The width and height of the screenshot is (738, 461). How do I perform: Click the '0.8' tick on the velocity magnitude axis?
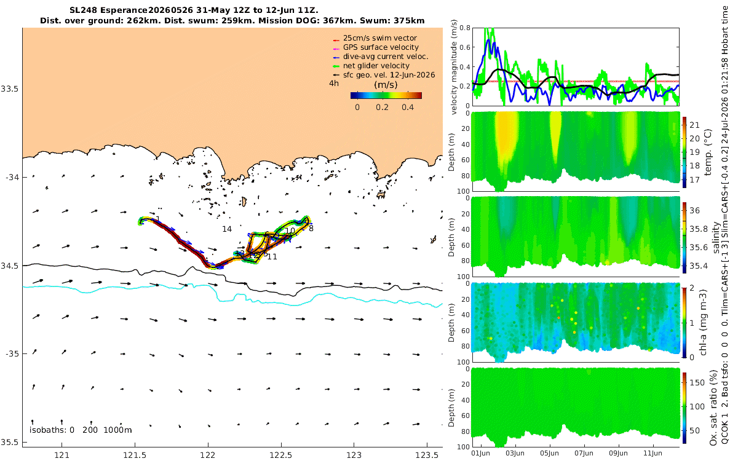(x=464, y=28)
